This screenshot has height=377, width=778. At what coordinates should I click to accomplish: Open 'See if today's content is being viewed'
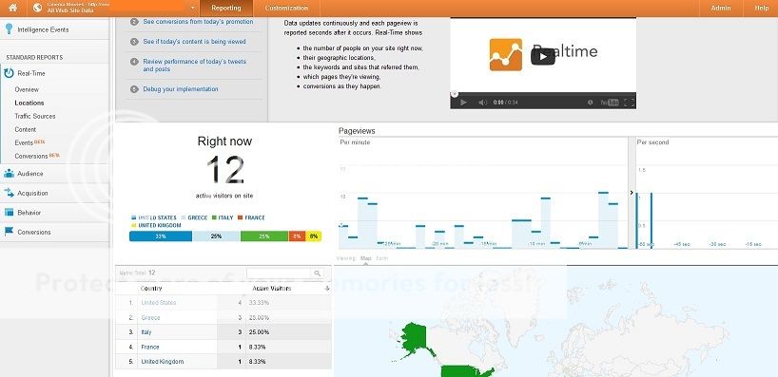click(194, 42)
